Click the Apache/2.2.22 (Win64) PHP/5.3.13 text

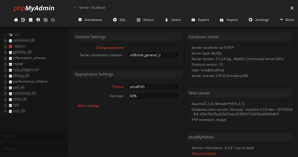[218, 104]
